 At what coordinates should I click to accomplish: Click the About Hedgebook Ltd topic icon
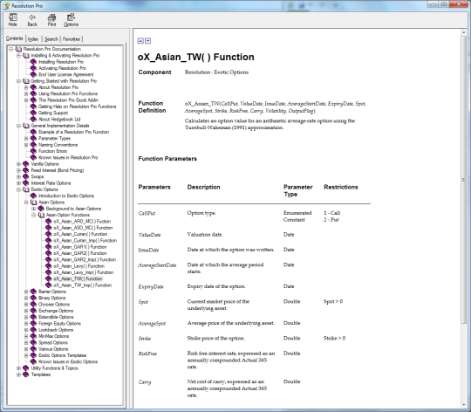tap(33, 119)
